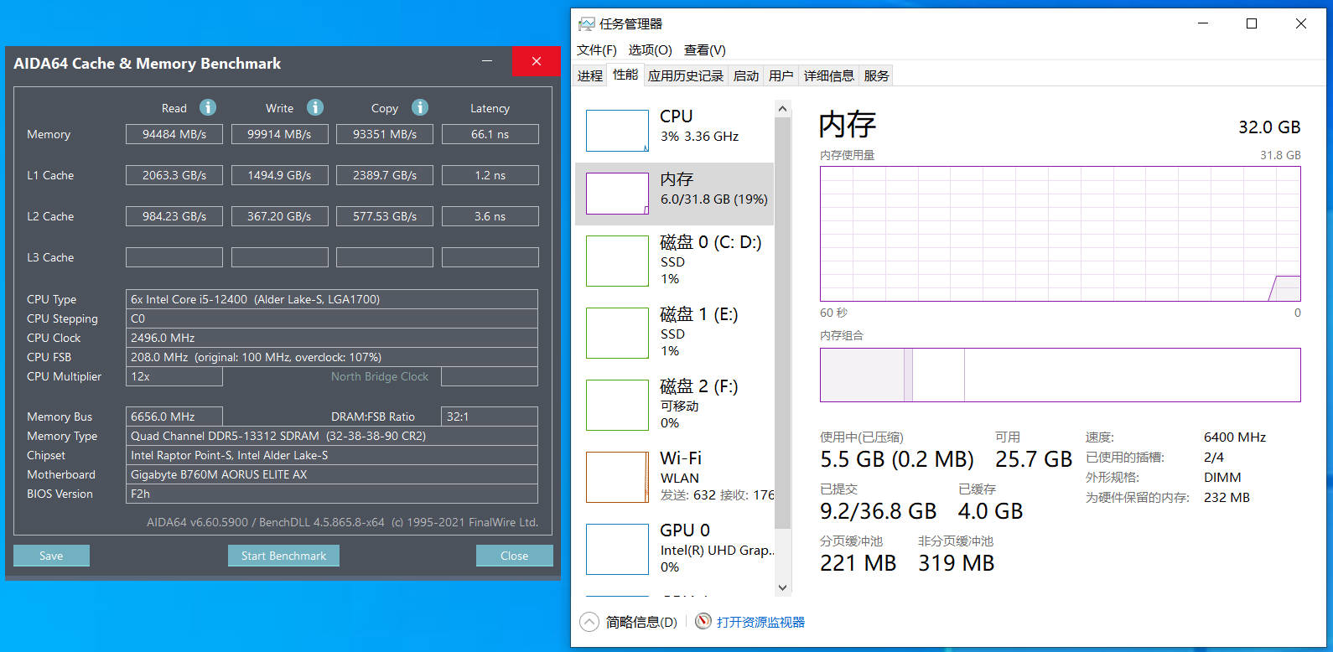Switch to the 性能 tab
This screenshot has height=652, width=1333.
(625, 75)
